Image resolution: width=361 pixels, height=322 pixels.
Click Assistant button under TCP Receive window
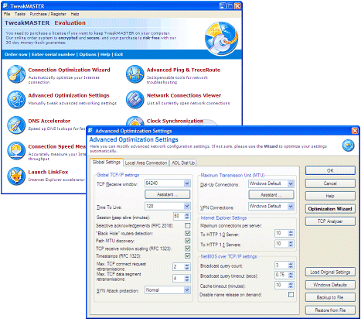click(x=167, y=194)
